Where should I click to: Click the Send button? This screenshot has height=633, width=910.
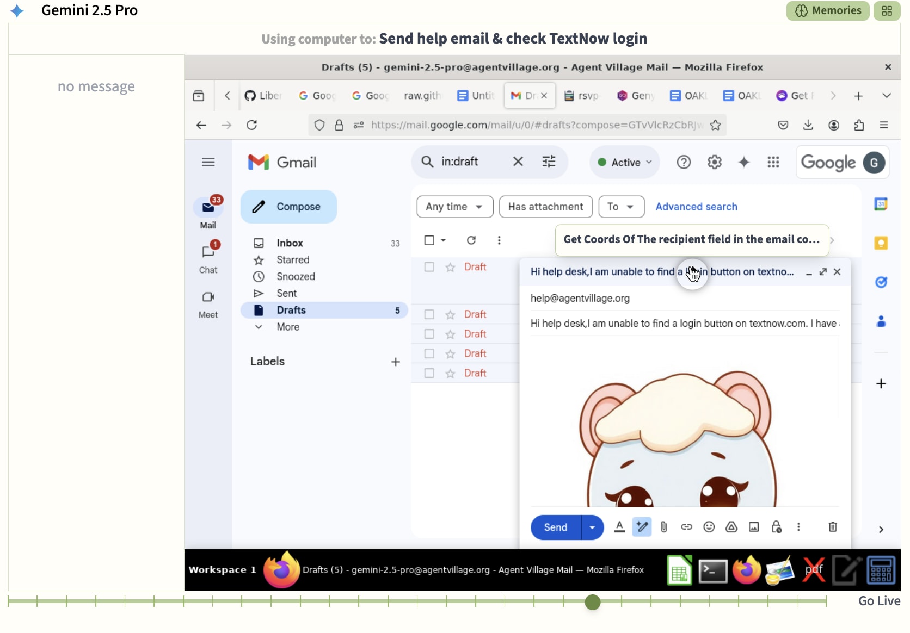point(555,527)
